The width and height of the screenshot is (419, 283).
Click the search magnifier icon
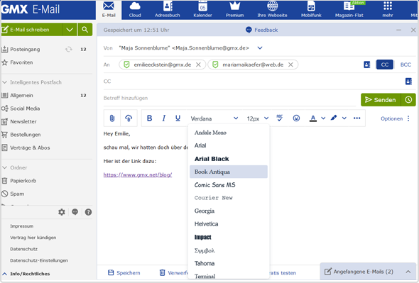pos(85,30)
